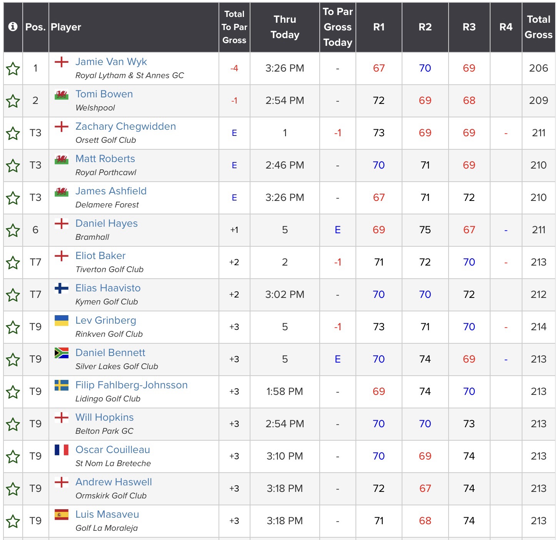Click the info icon in table header

pyautogui.click(x=13, y=27)
